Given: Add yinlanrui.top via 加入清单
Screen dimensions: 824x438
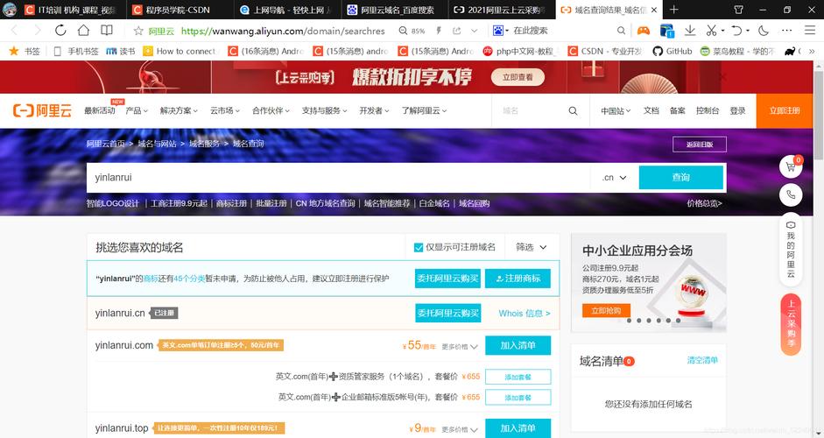Looking at the screenshot, I should 518,428.
